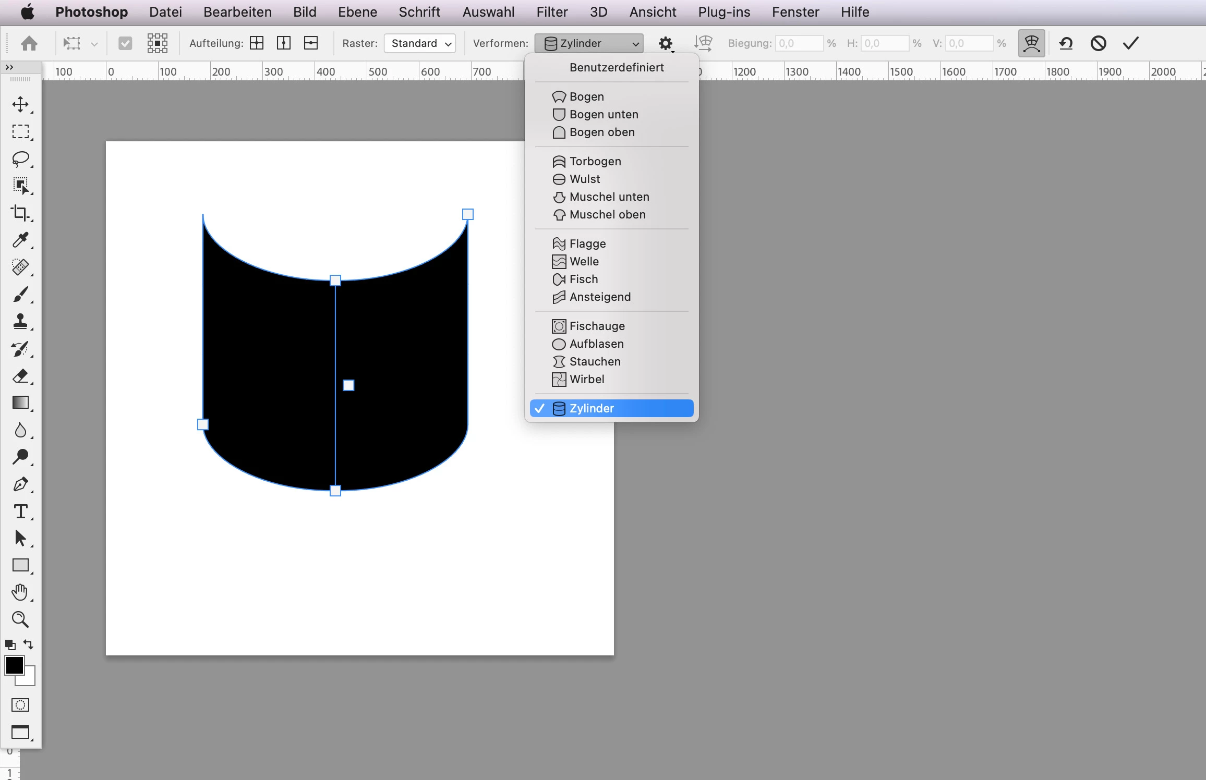Open the warp gear options dropdown

pos(666,43)
